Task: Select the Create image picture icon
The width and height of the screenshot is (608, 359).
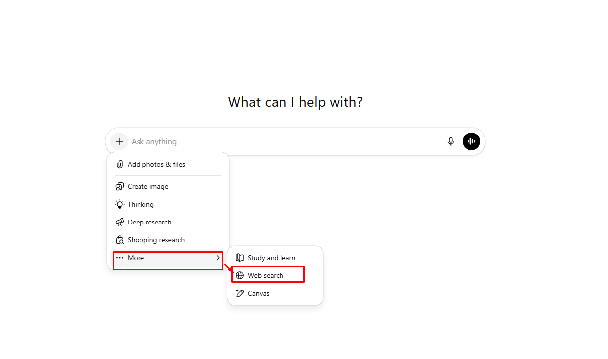Action: (x=119, y=186)
